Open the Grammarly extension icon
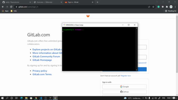 coord(159,7)
